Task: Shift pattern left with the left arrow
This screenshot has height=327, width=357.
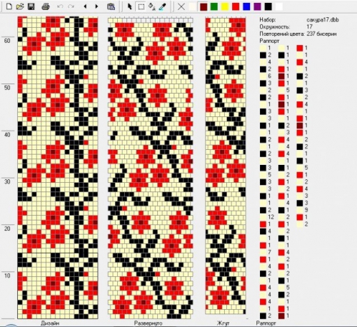Action: pyautogui.click(x=85, y=6)
